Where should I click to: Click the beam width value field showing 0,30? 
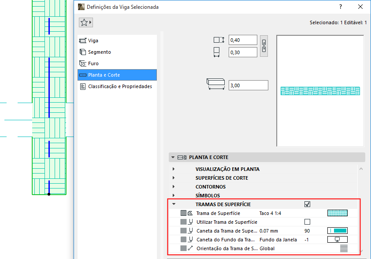(242, 52)
